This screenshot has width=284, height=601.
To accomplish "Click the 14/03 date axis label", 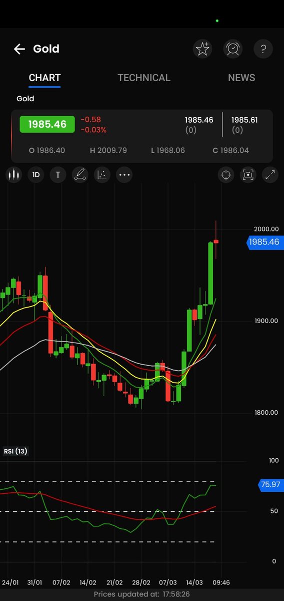I will 194,582.
